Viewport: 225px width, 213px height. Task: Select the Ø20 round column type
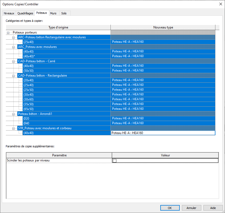[x=26, y=119]
